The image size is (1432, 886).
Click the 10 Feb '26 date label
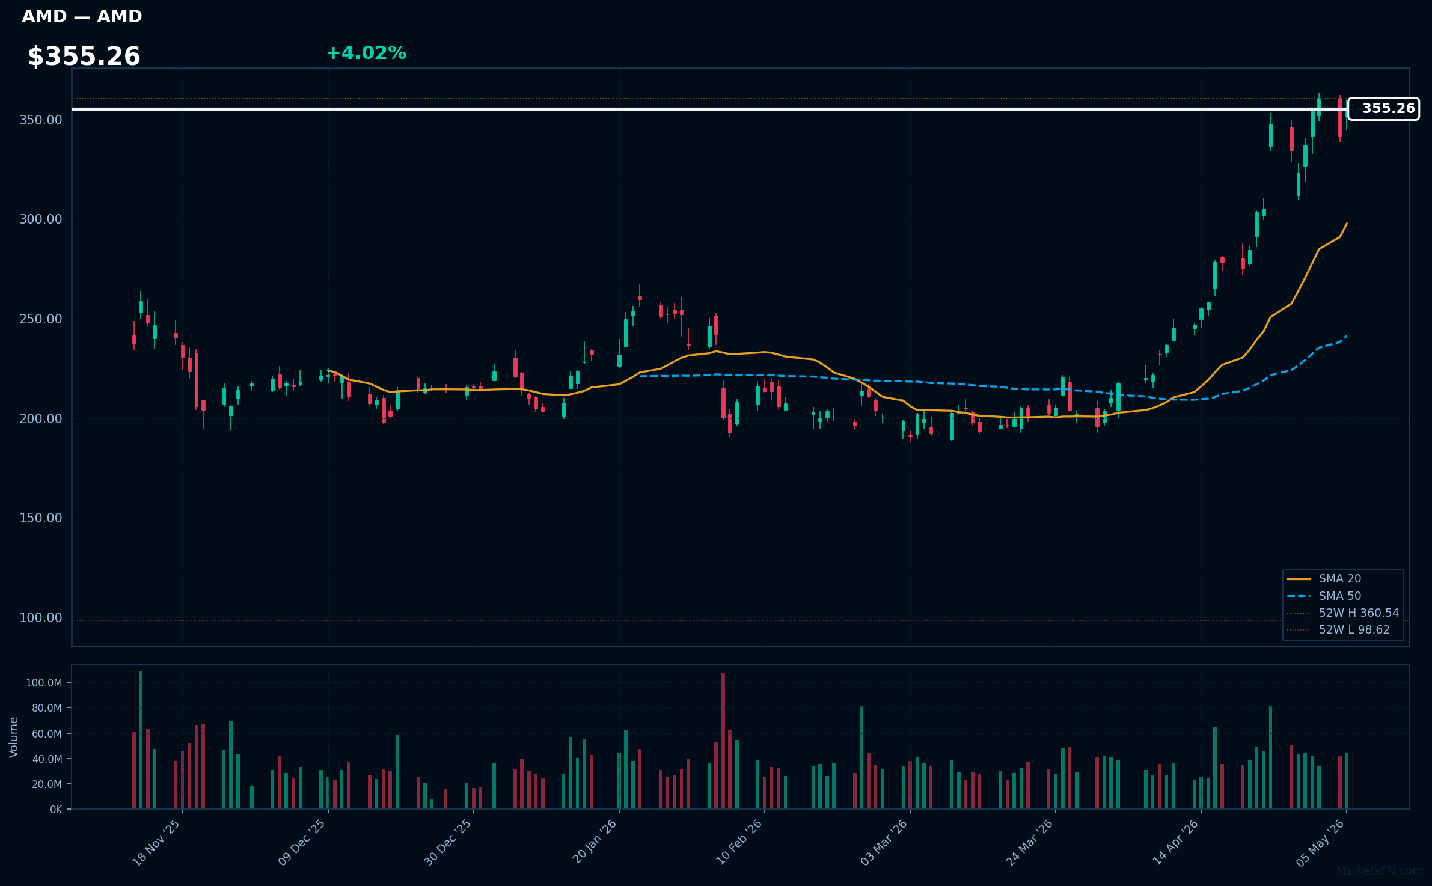[739, 843]
